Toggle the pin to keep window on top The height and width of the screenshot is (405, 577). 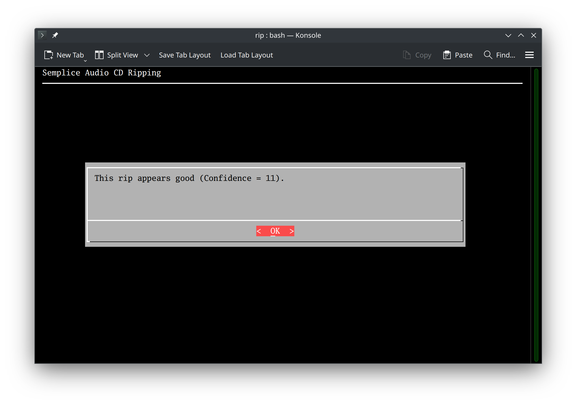click(55, 35)
